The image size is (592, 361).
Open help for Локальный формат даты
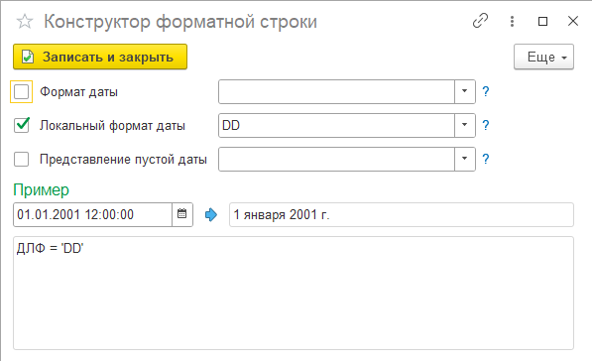coord(486,125)
